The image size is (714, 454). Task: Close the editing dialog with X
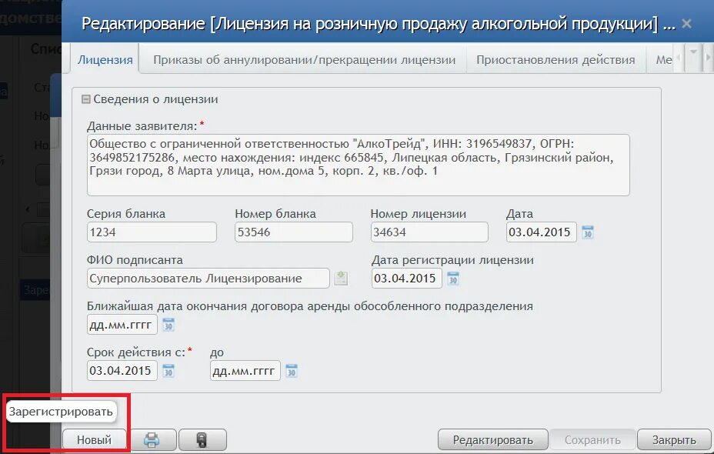[x=686, y=24]
